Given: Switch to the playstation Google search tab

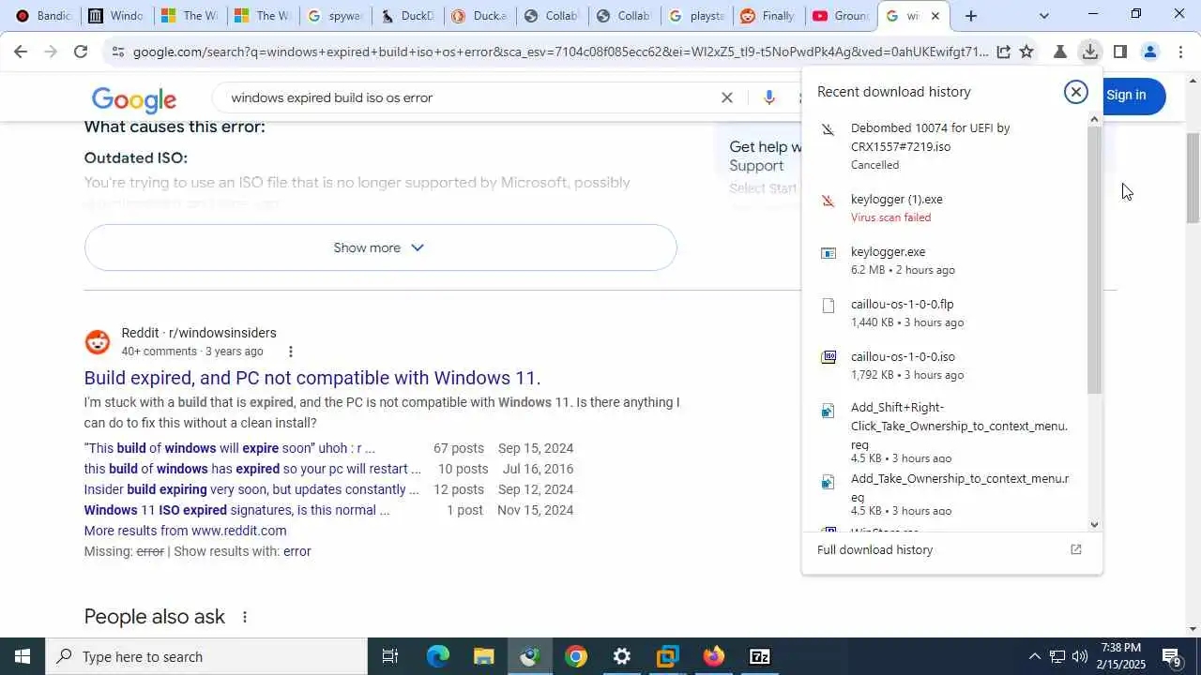Looking at the screenshot, I should [697, 16].
